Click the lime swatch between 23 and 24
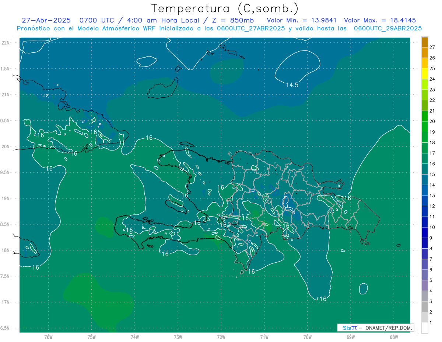This screenshot has height=342, width=442. 425,84
